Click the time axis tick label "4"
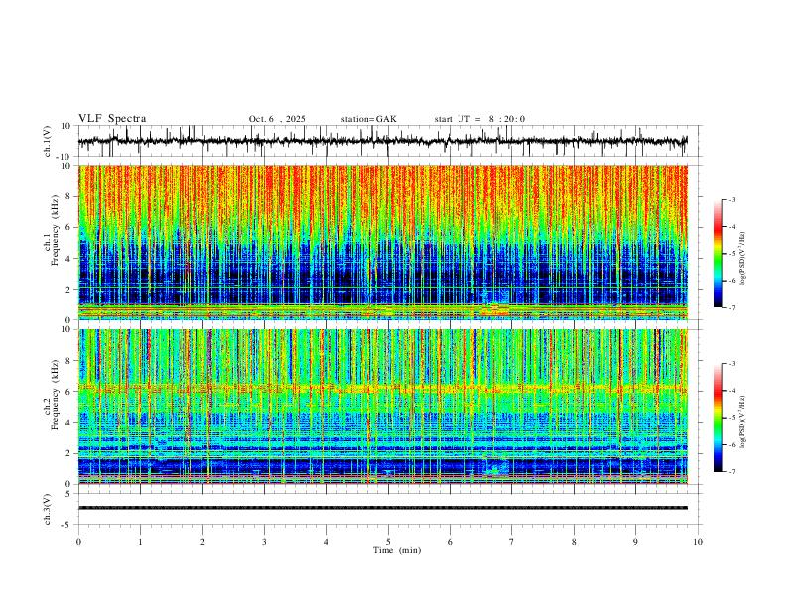 pos(327,542)
